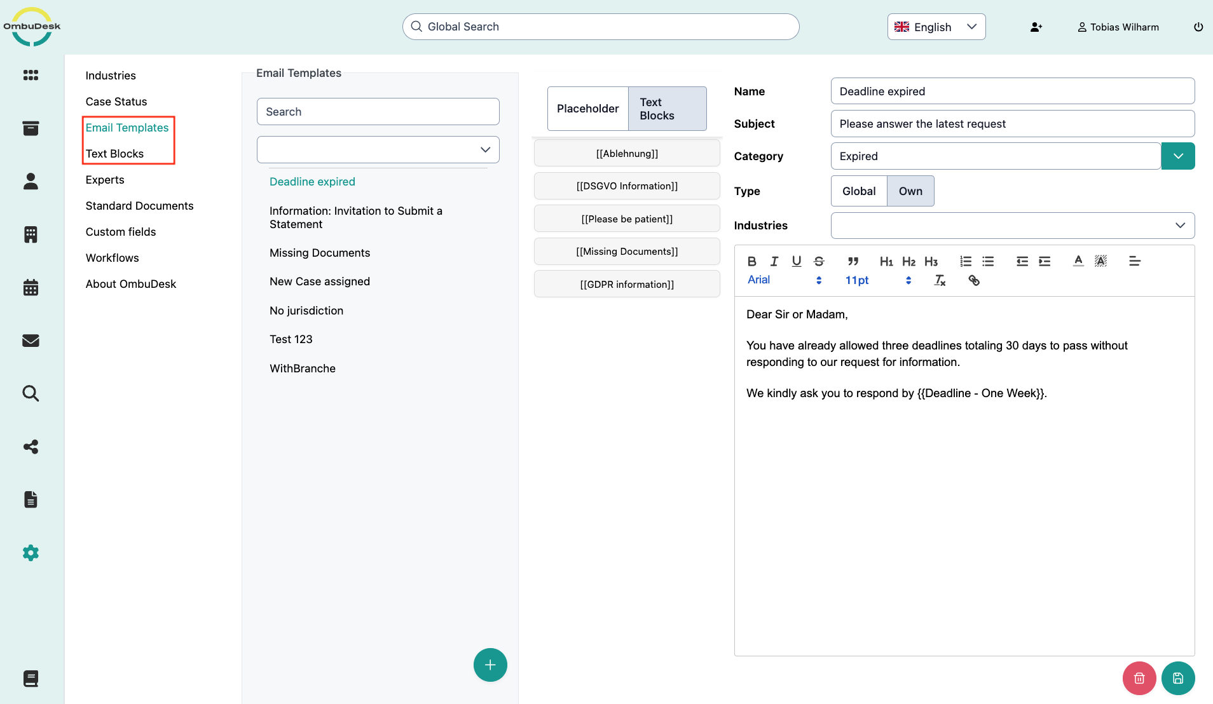Open Experts settings menu item

tap(105, 180)
